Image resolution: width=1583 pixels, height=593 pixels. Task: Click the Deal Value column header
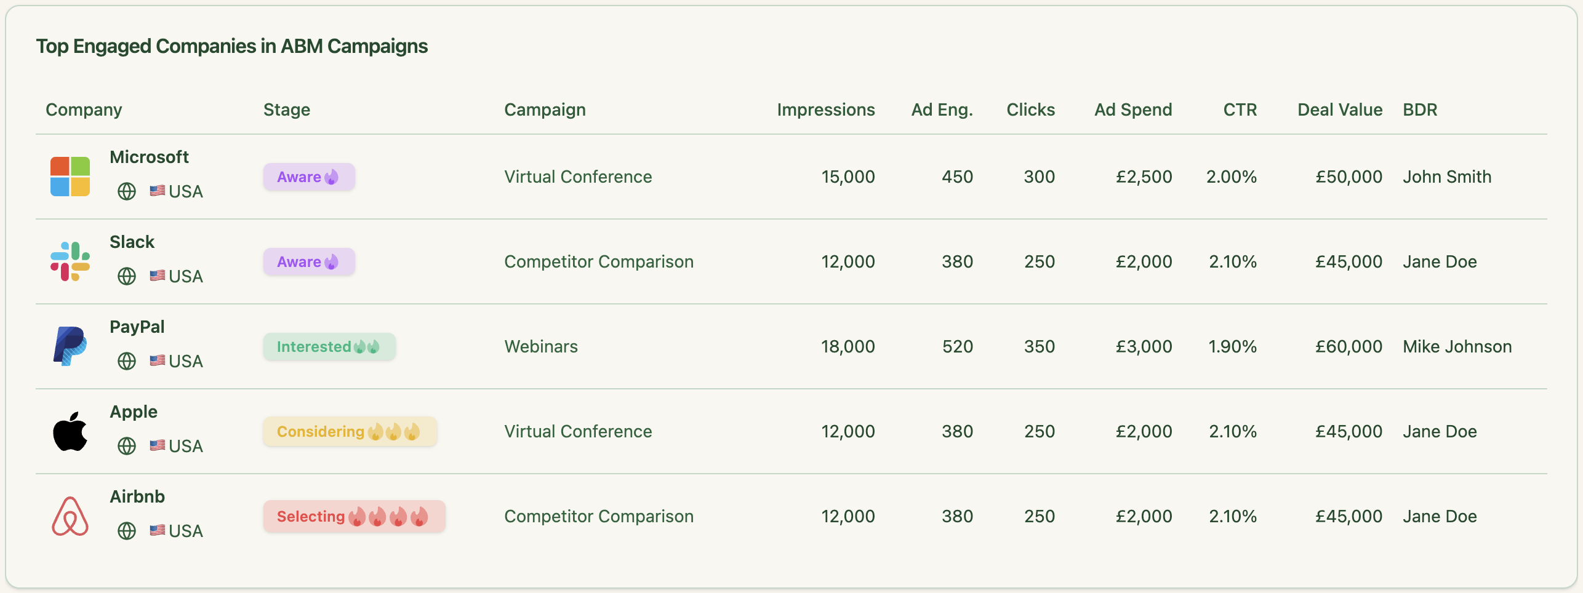(x=1339, y=110)
